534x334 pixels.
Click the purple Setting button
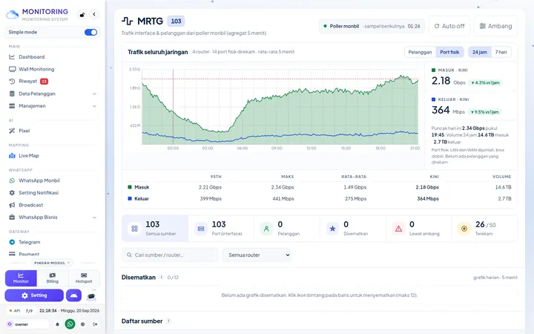coord(34,295)
